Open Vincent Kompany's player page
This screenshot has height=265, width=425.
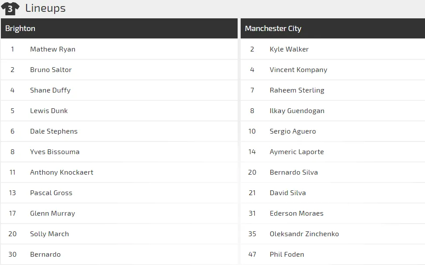coord(298,70)
